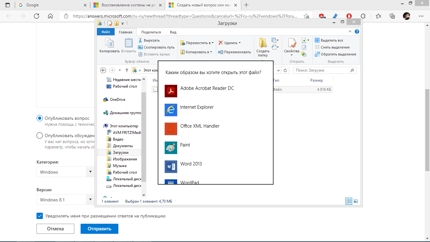The height and width of the screenshot is (242, 430).
Task: Select OneDrive in navigation pane
Action: (x=117, y=100)
